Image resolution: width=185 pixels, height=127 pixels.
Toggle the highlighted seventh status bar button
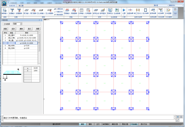134,124
